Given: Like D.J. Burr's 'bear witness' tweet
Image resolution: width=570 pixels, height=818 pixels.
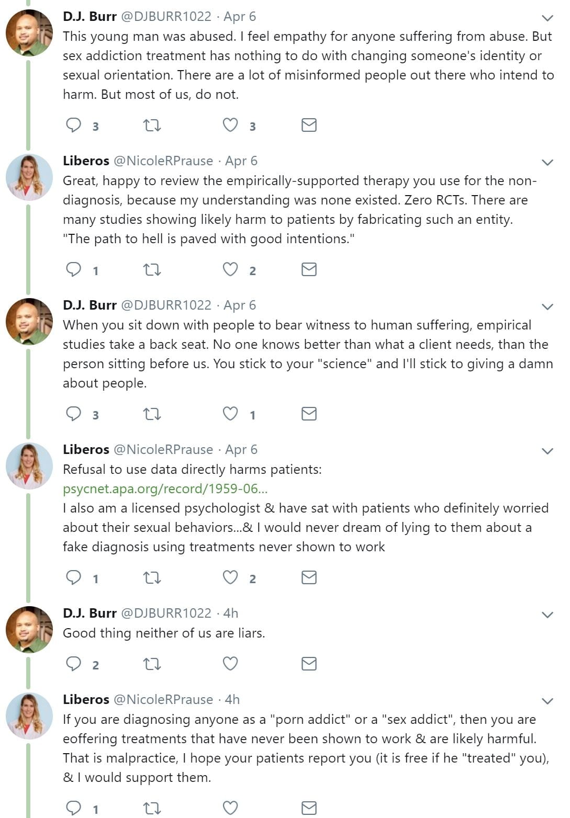Looking at the screenshot, I should click(x=230, y=414).
